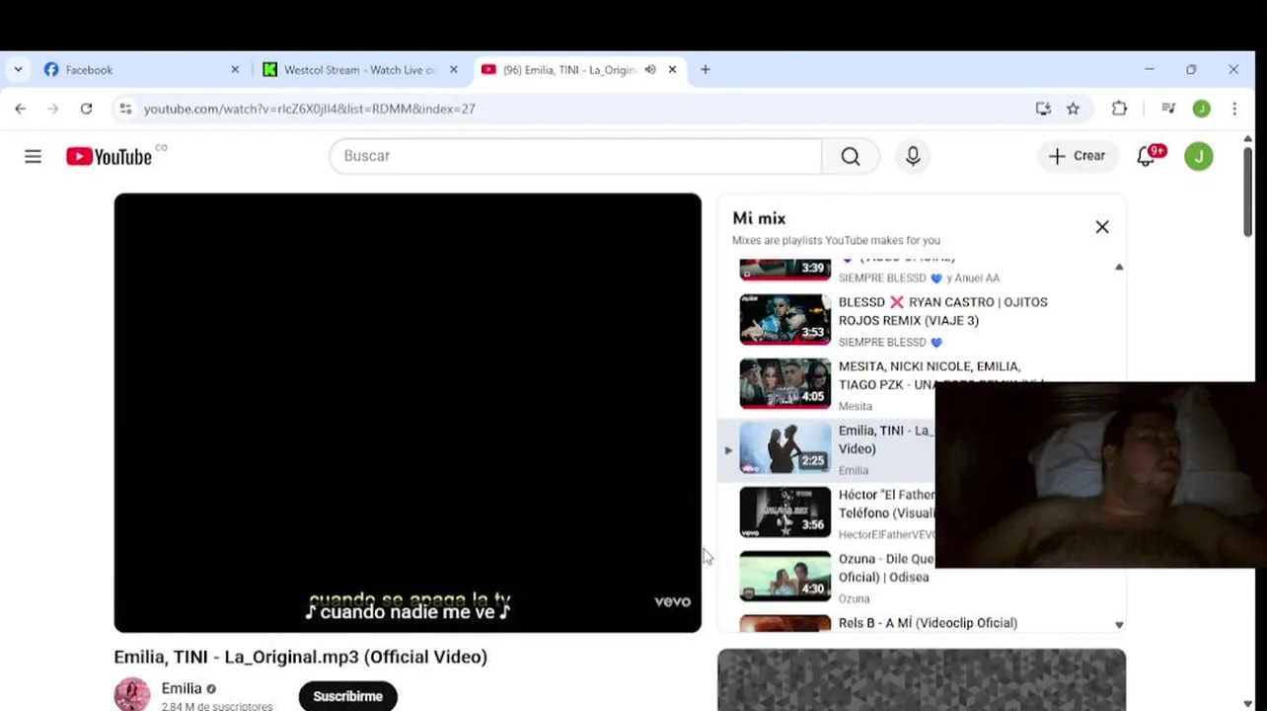Close the YouTube tab
Viewport: 1267px width, 711px height.
pyautogui.click(x=672, y=70)
